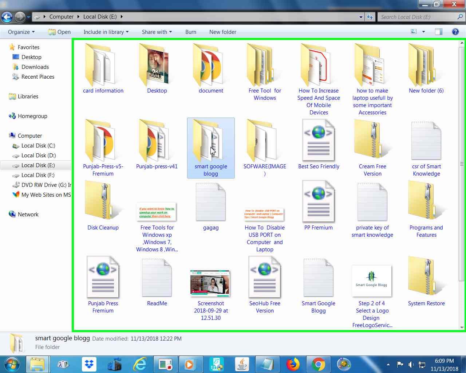Refresh the current folder view
Image resolution: width=466 pixels, height=373 pixels.
[370, 17]
